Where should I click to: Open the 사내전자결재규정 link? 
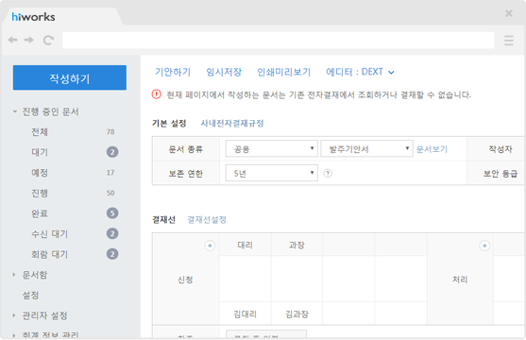pyautogui.click(x=232, y=123)
